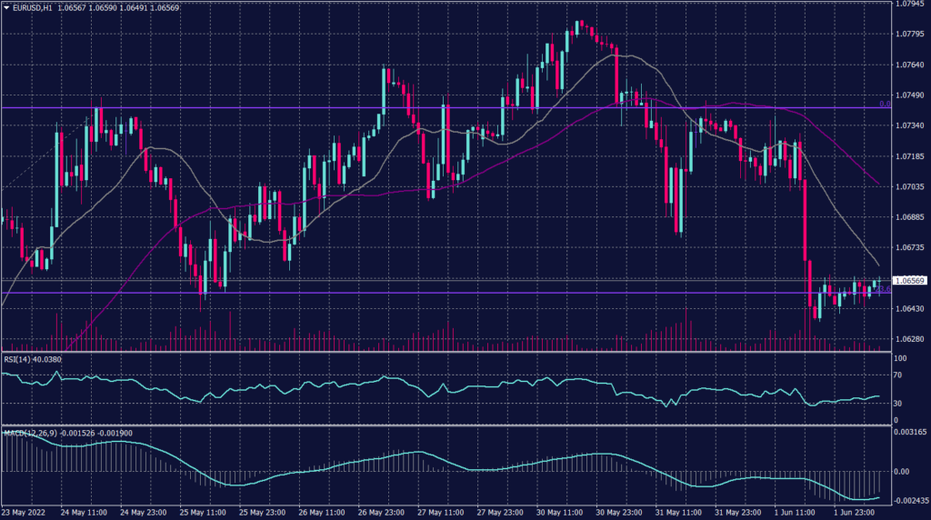Select the 23.6 Fibonacci level label
This screenshot has height=520, width=931.
click(882, 290)
